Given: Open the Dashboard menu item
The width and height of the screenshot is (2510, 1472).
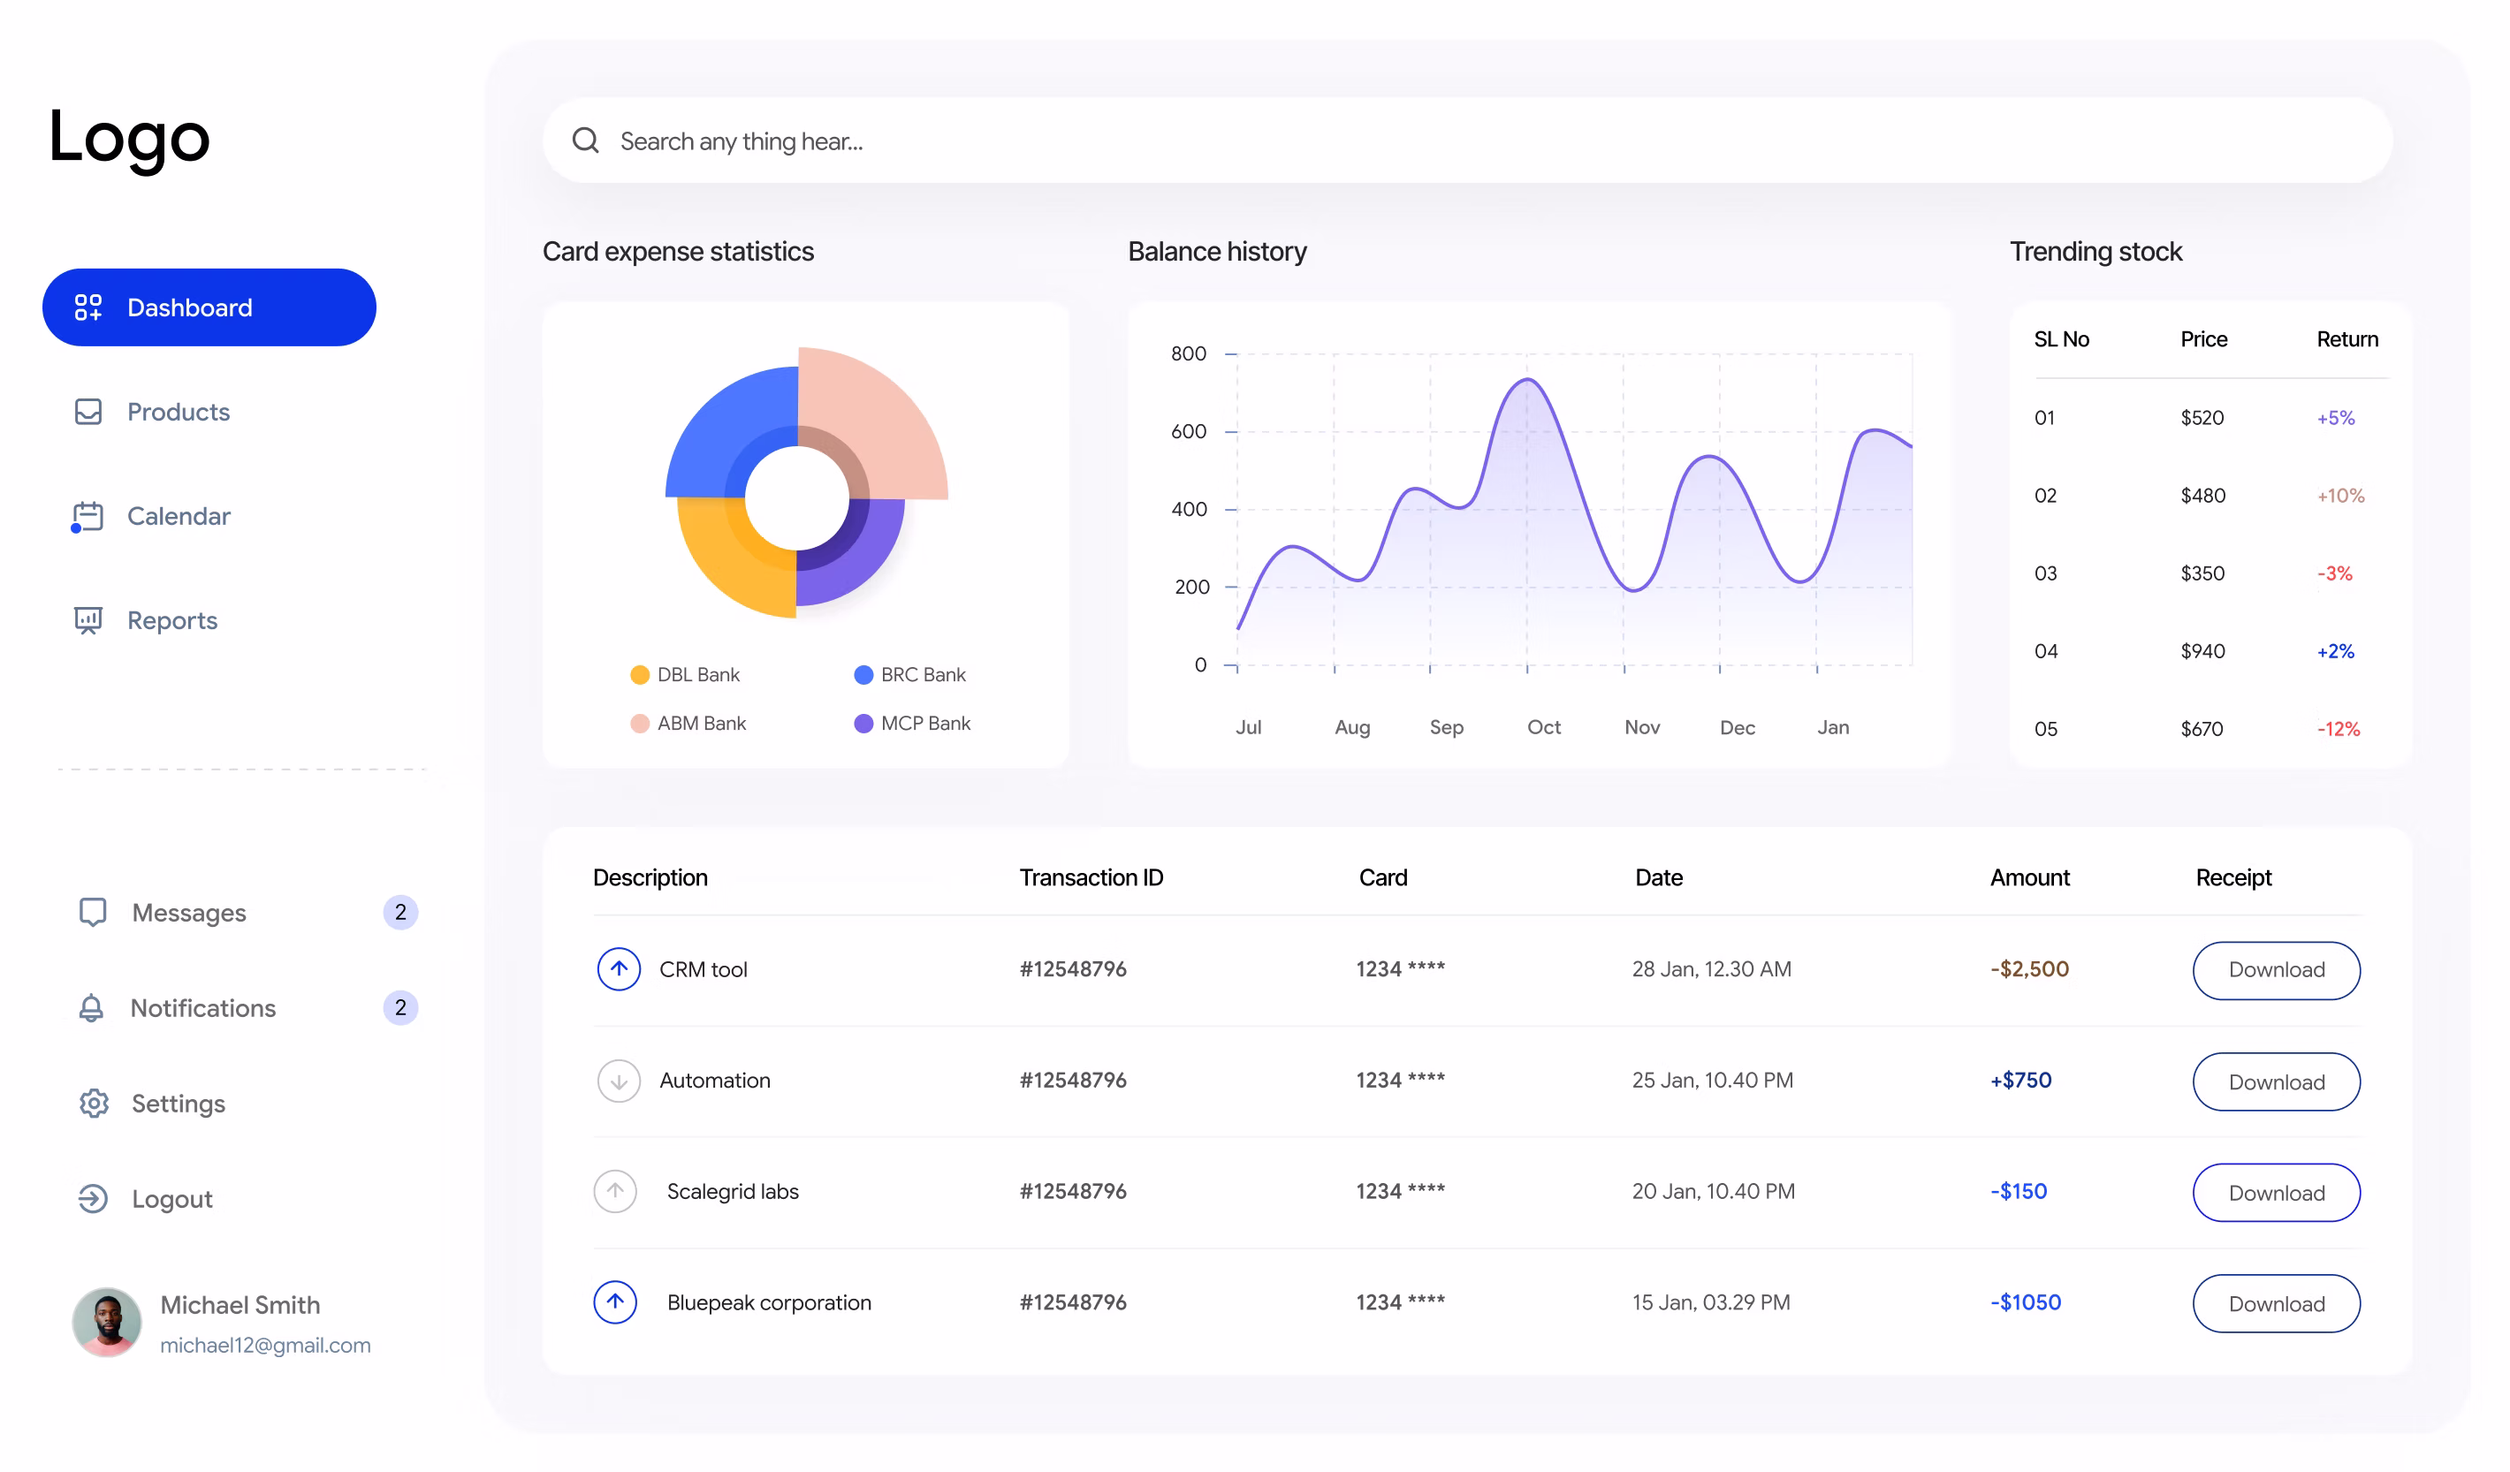Looking at the screenshot, I should (209, 307).
